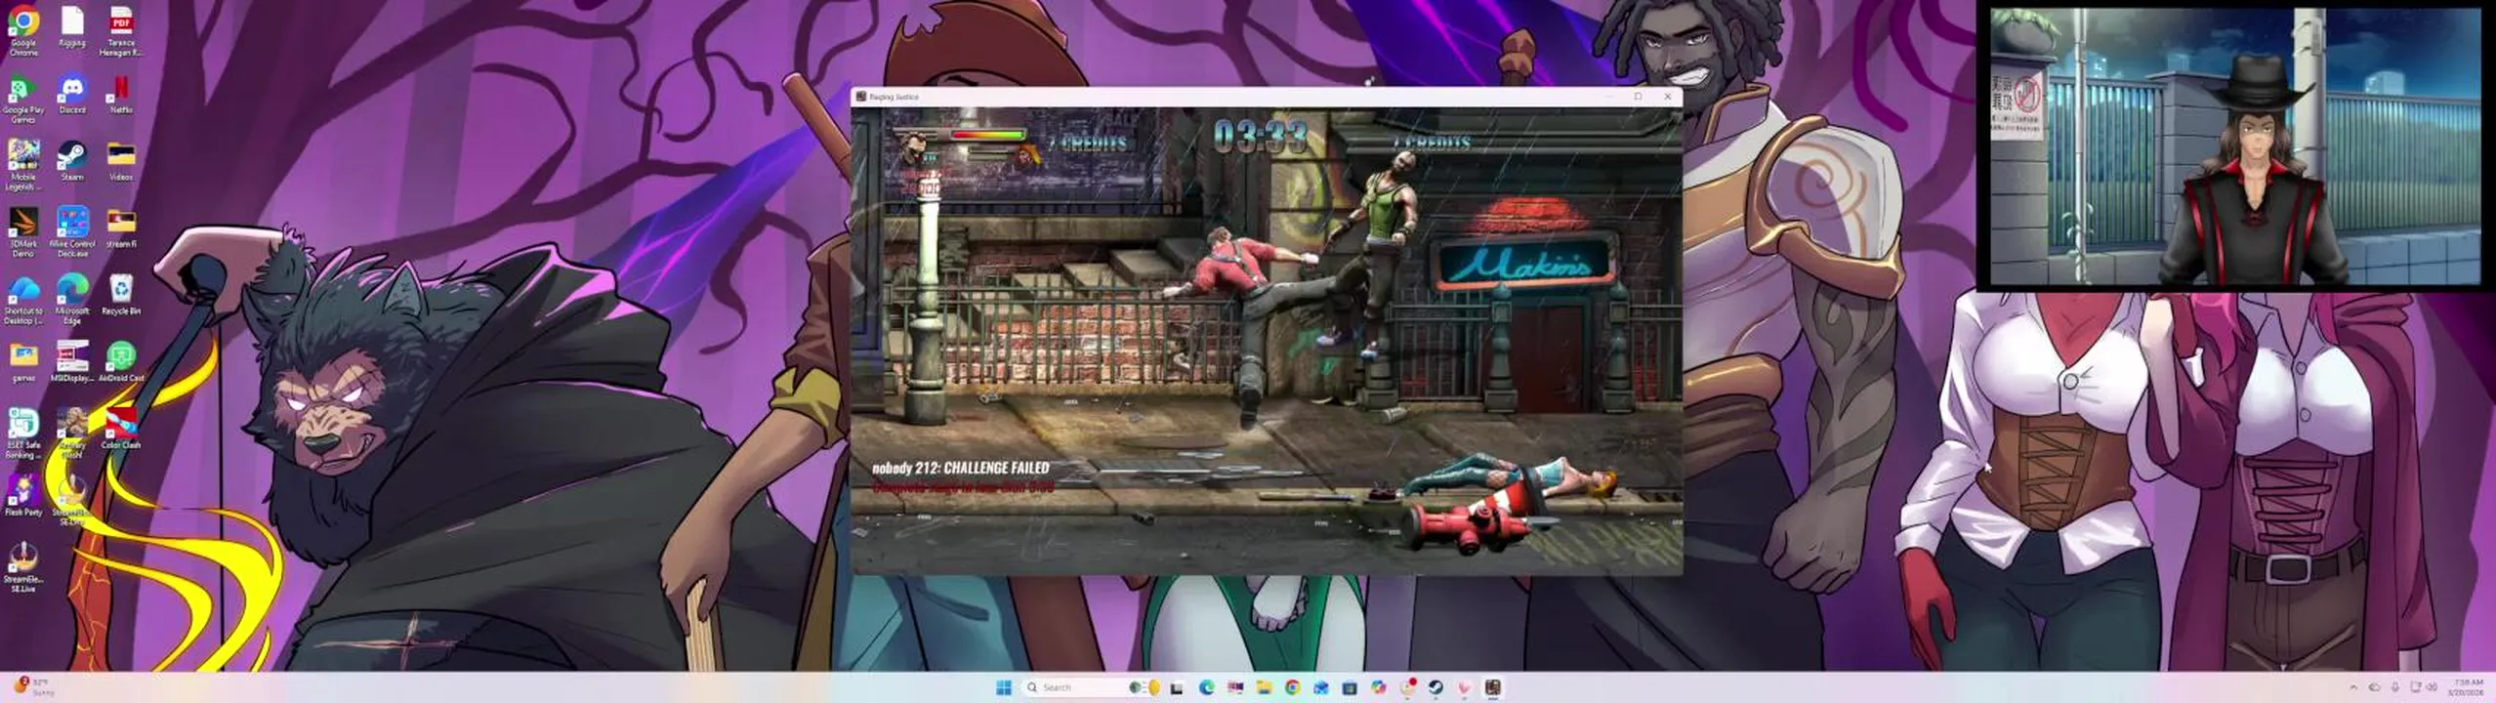Screen dimensions: 2496x703
Task: Launch the Discord desktop shortcut
Action: 72,96
